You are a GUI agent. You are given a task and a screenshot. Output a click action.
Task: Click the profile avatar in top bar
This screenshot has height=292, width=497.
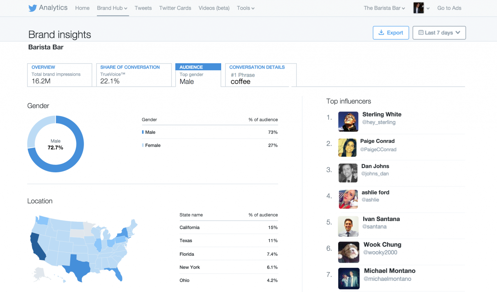tap(419, 8)
